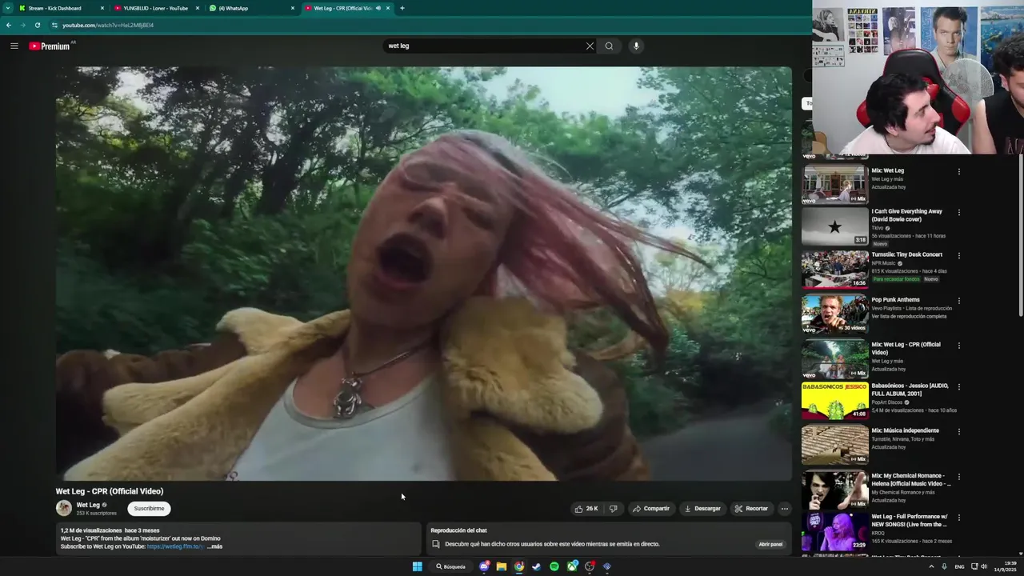Open the YouTube hamburger guide menu
The width and height of the screenshot is (1024, 576).
(14, 46)
